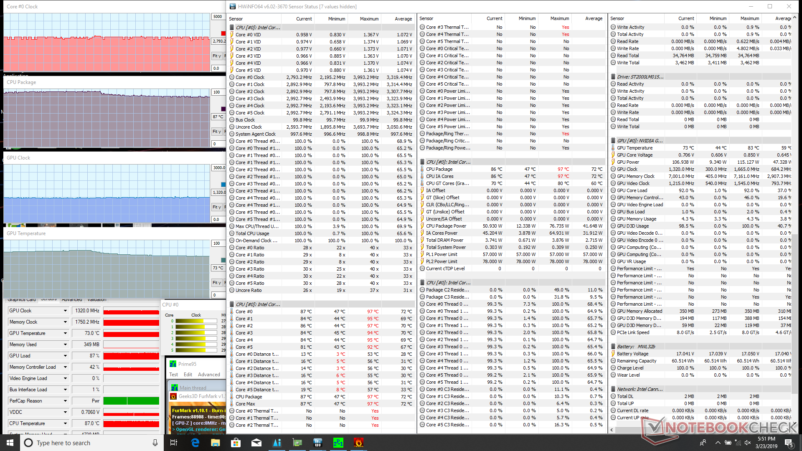Open the Mail app icon
The image size is (802, 451).
point(256,443)
